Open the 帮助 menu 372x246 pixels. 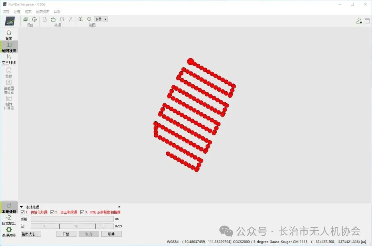[x=57, y=12]
